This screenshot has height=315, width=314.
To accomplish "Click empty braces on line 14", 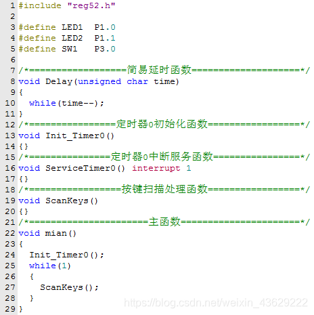I will point(24,146).
